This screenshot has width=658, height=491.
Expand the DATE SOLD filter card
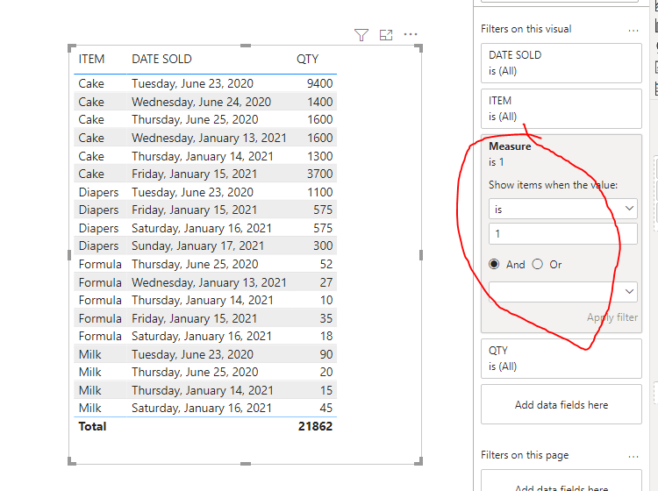point(561,63)
